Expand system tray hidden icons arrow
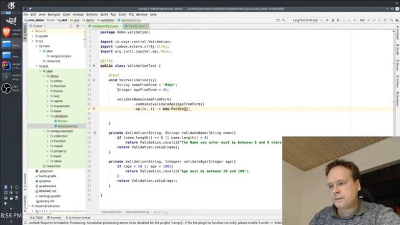Screen dimensions: 400x225 [11, 209]
